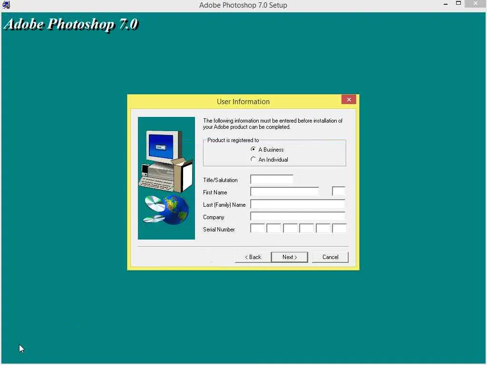Cancel the Photoshop setup
Screen dimensions: 487x365
tap(330, 257)
